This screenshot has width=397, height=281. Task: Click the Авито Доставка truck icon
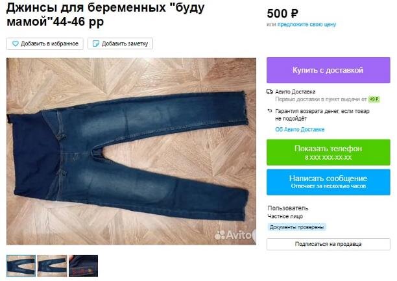coord(270,92)
